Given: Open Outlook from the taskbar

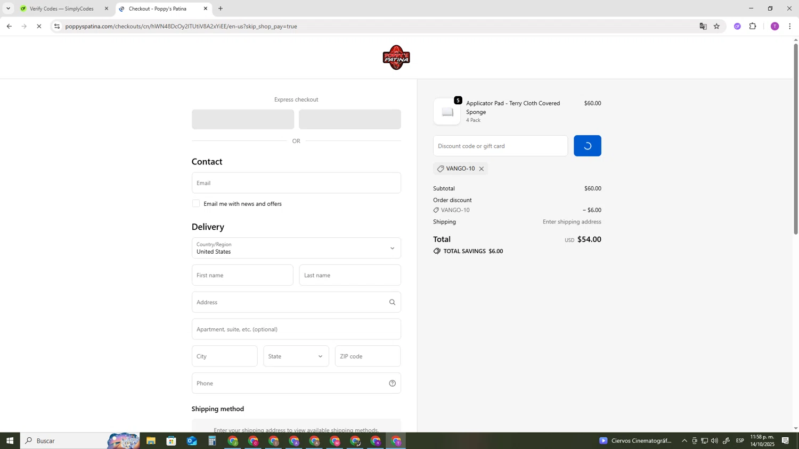Looking at the screenshot, I should (192, 441).
